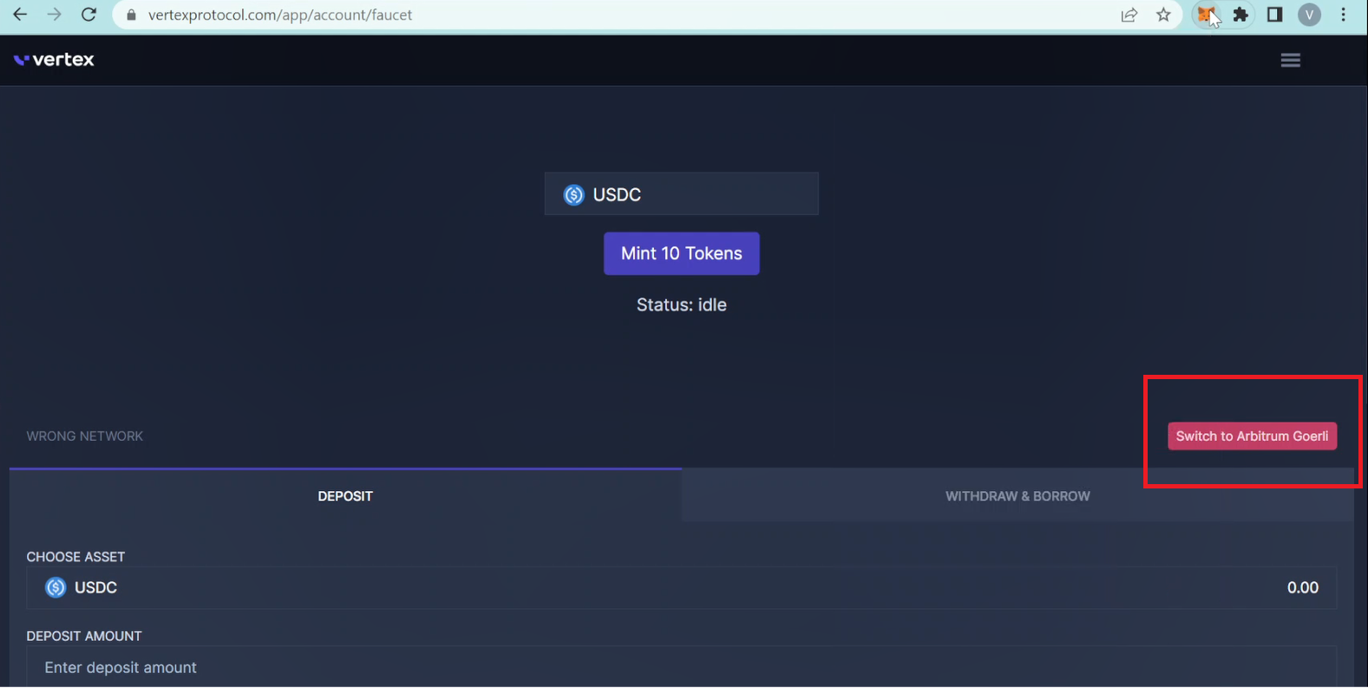Select the DEPOSIT tab
This screenshot has height=688, width=1368.
pos(345,496)
